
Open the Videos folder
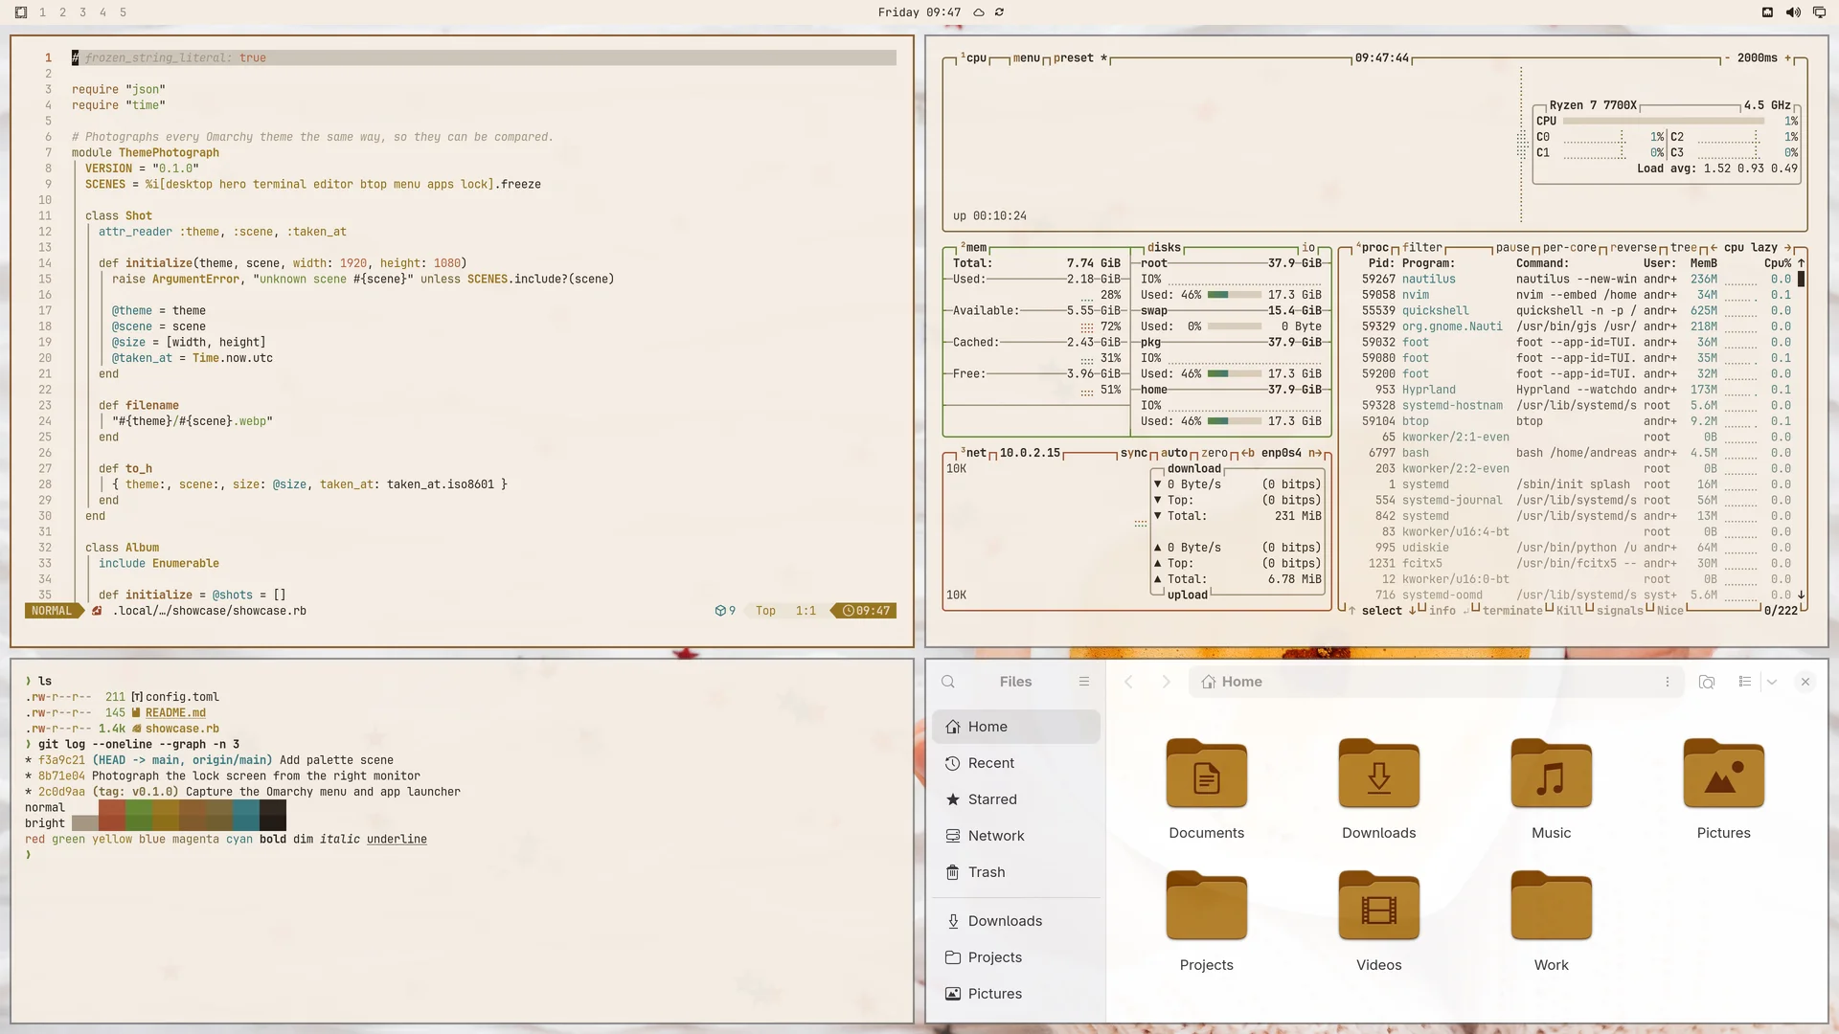click(x=1379, y=922)
